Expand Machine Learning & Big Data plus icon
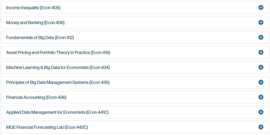The width and height of the screenshot is (270, 135). point(261,67)
